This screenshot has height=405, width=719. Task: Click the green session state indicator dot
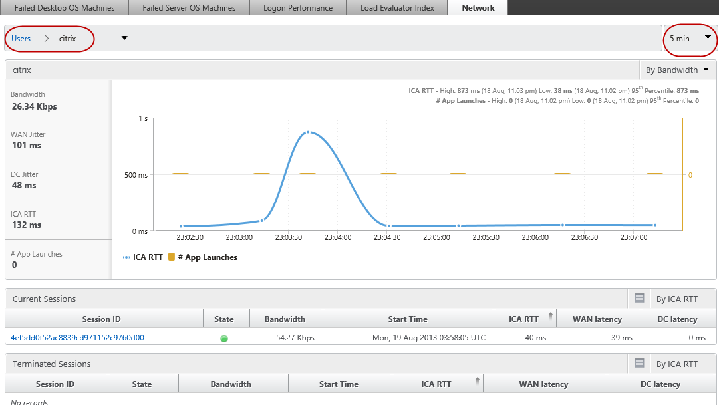click(224, 338)
